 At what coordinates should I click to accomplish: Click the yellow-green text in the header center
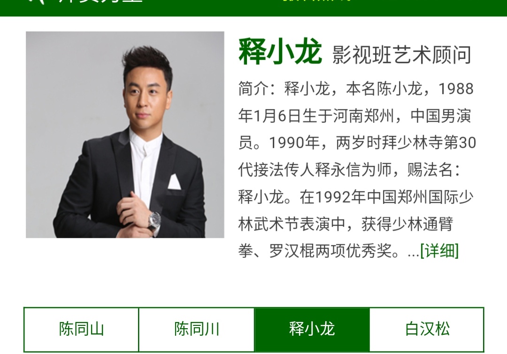[317, 1]
